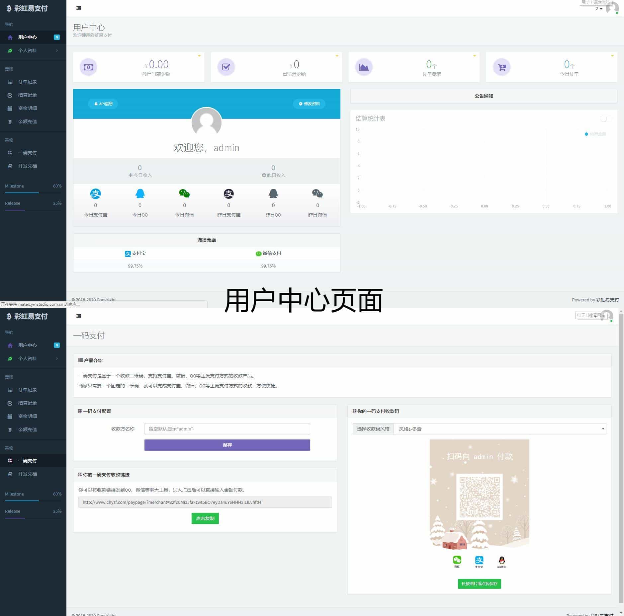This screenshot has height=616, width=624.
Task: Toggle sidebar via hamburger icon on 用户中心 page
Action: [x=79, y=8]
